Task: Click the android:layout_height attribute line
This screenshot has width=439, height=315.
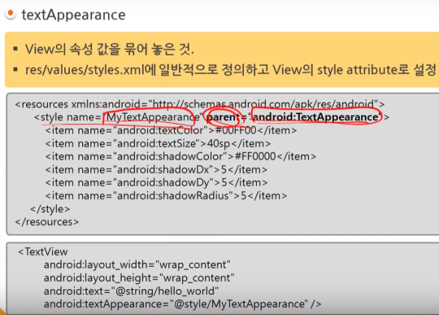Action: tap(139, 278)
